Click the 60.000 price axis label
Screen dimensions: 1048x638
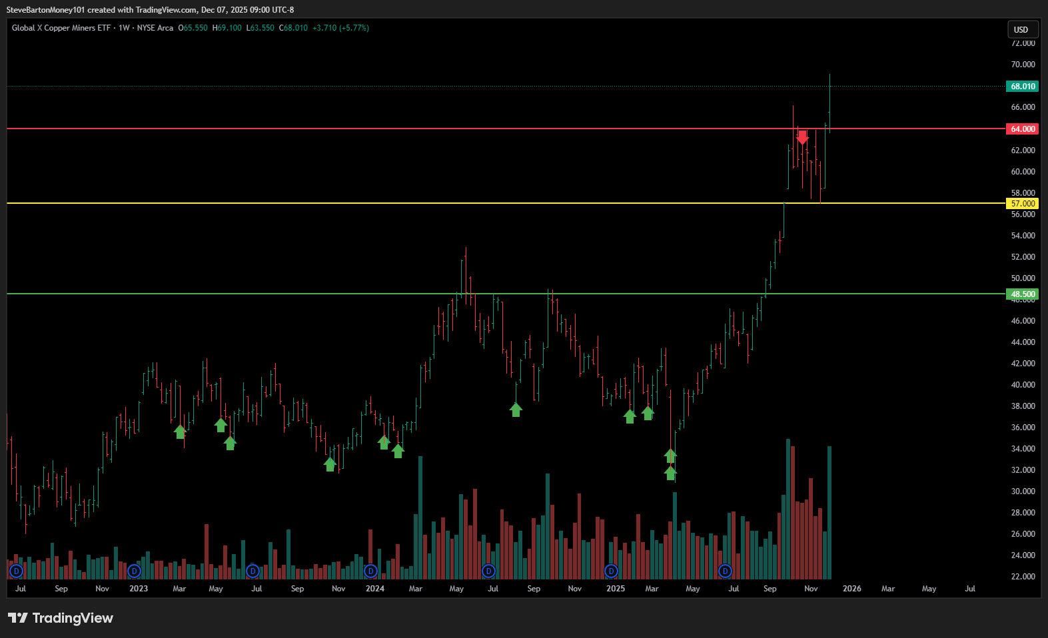coord(1023,172)
